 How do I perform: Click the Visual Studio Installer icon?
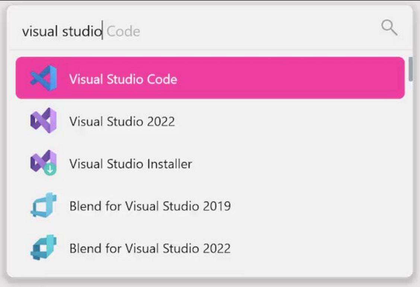44,163
